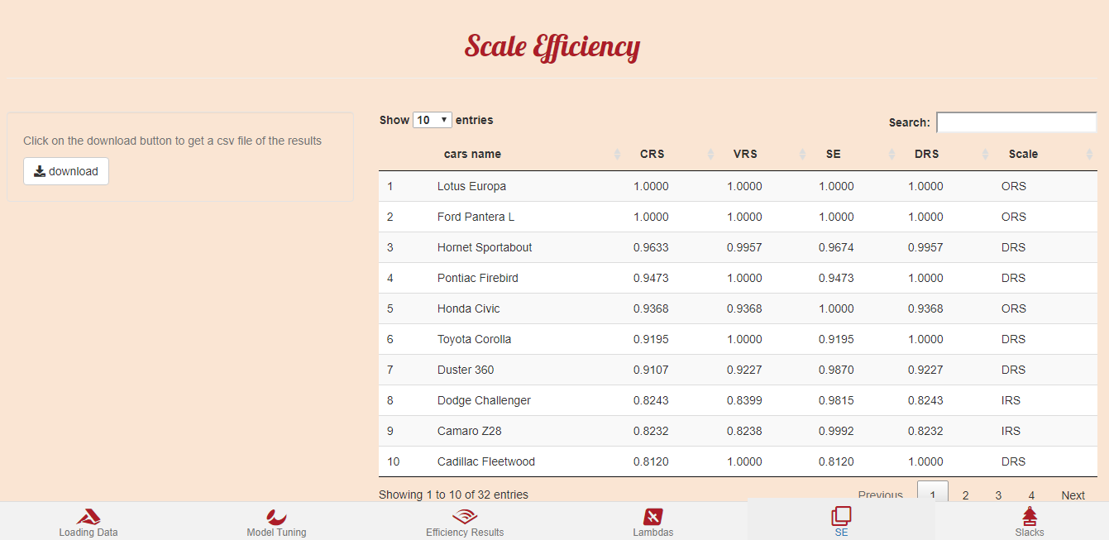Click the Efficiency Results book icon
The width and height of the screenshot is (1109, 540).
click(464, 517)
